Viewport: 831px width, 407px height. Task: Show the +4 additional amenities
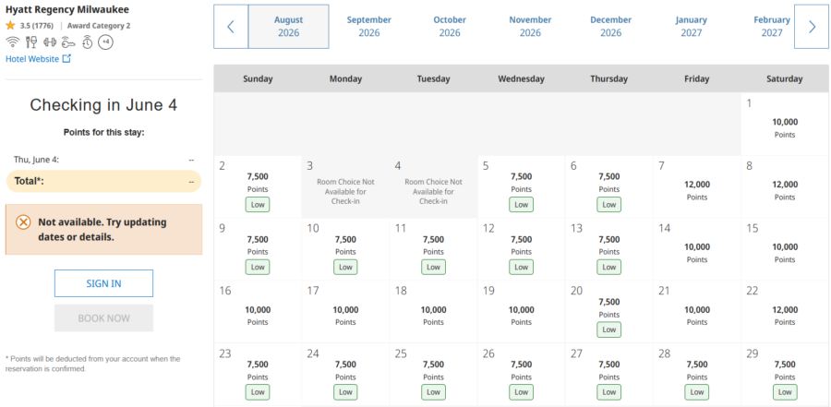point(105,42)
